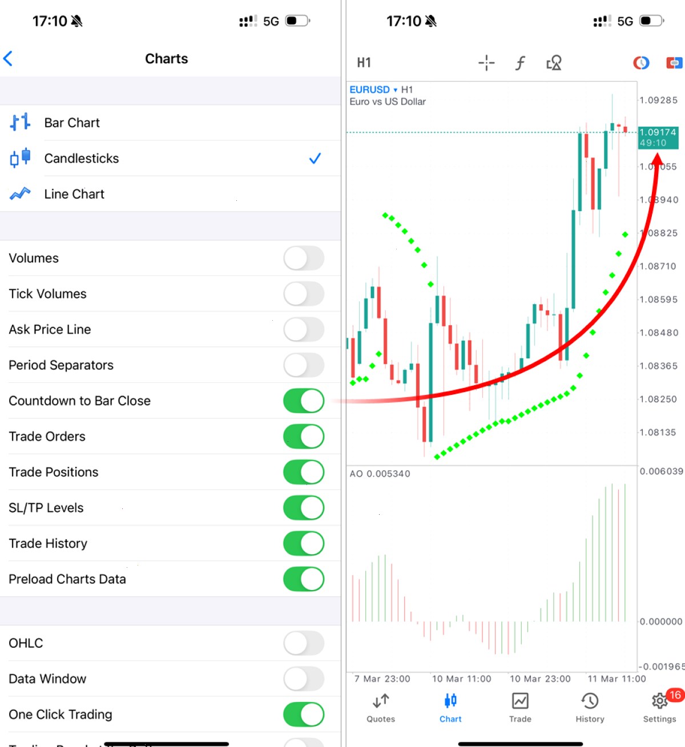The height and width of the screenshot is (747, 685).
Task: Disable the One Click Trading switch
Action: 304,714
